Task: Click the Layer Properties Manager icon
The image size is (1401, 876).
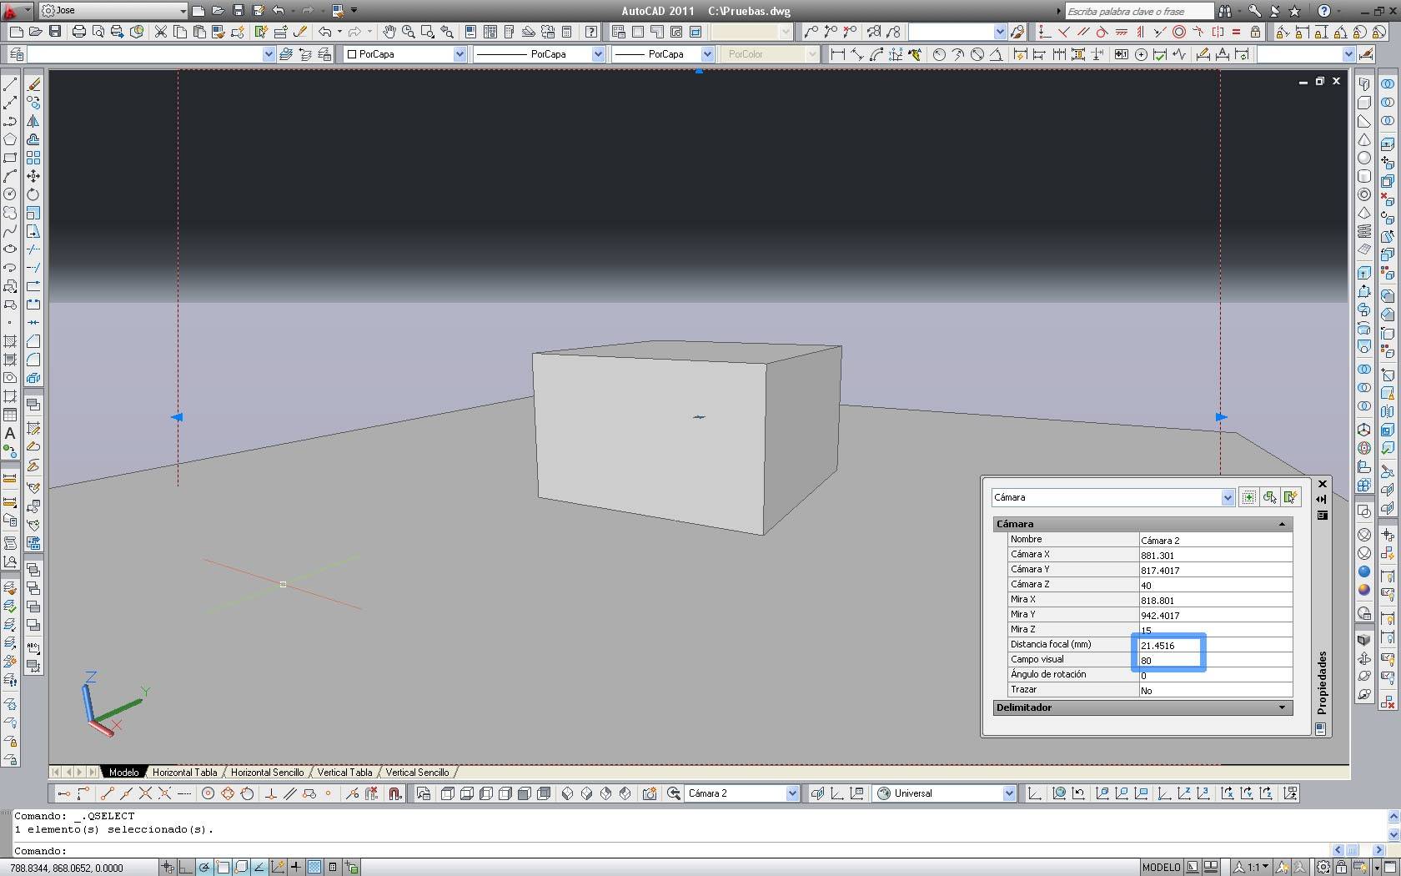Action: [x=16, y=54]
